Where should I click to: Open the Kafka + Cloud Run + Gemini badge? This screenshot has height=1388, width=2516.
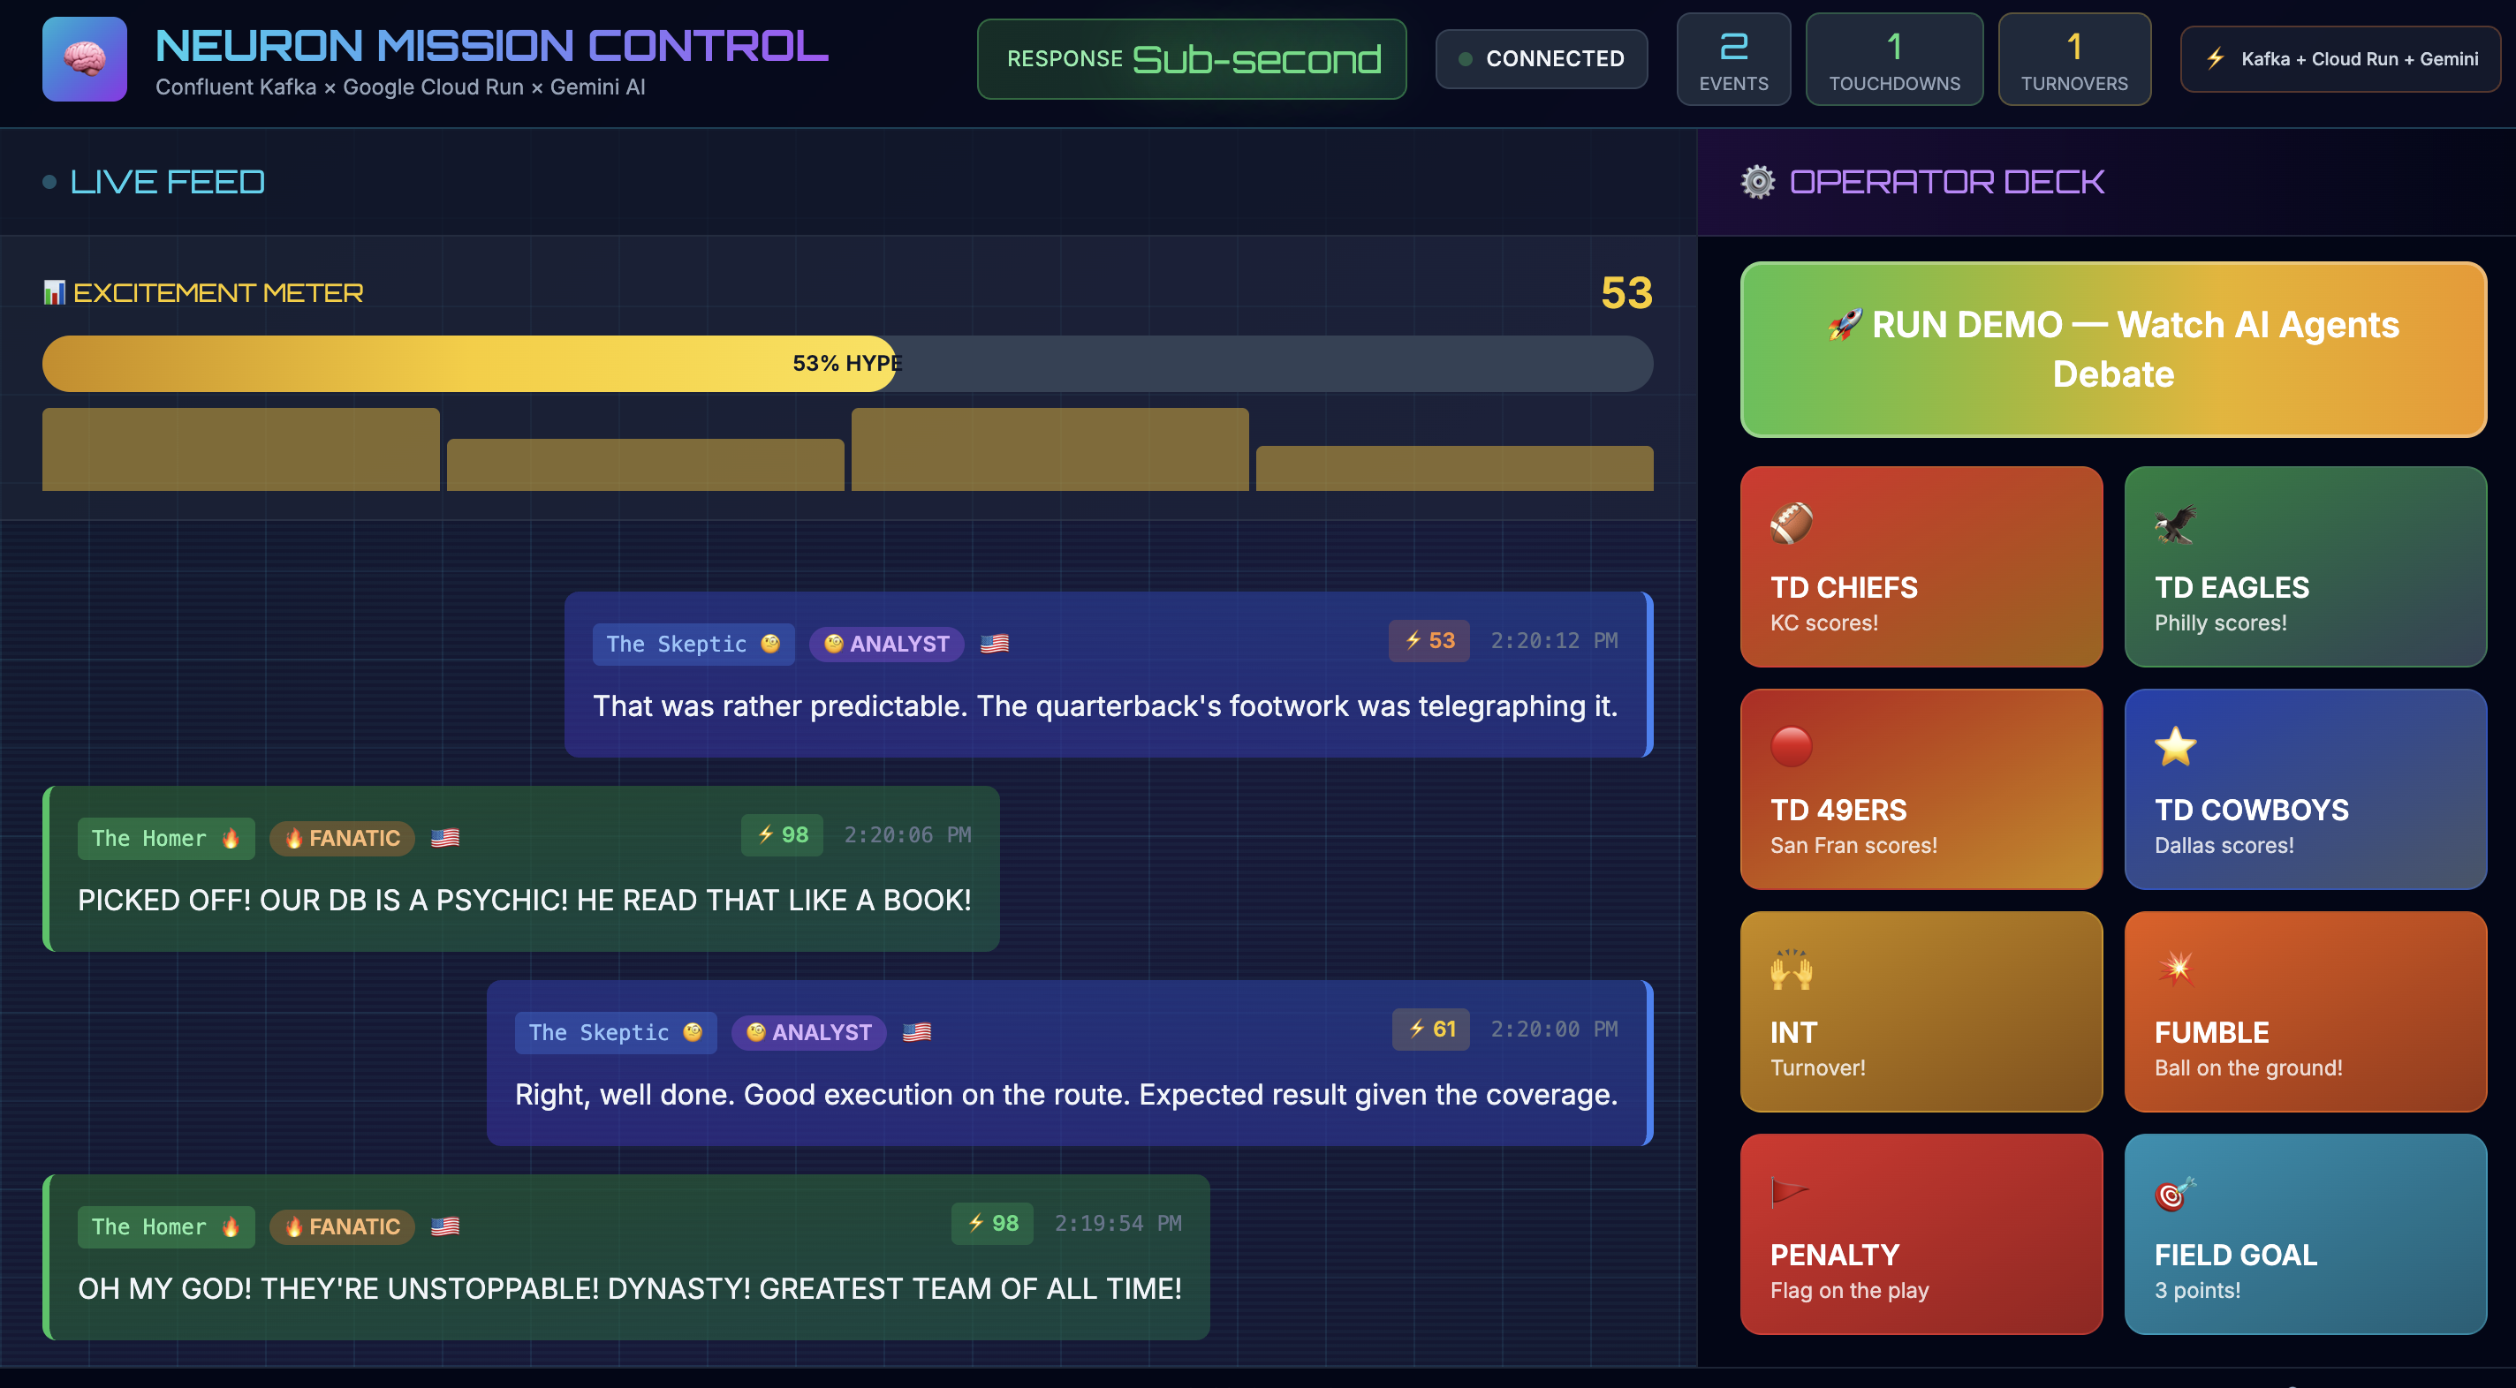pyautogui.click(x=2340, y=59)
